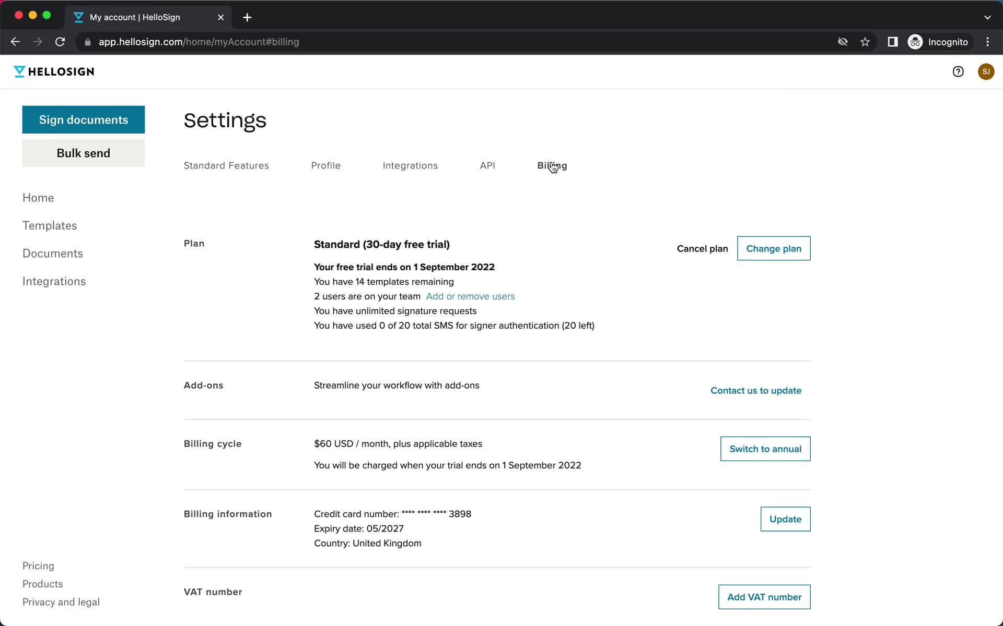Open the Incognito profile indicator
Screen dimensions: 1003x626
point(938,42)
